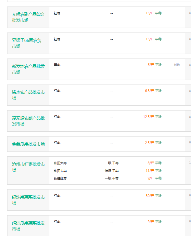
Task: Click the 30/斤 price for 绿珠 market
Action: pyautogui.click(x=150, y=196)
